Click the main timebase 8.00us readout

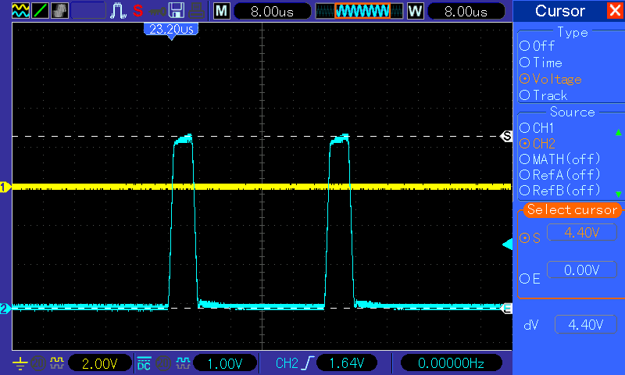click(272, 11)
